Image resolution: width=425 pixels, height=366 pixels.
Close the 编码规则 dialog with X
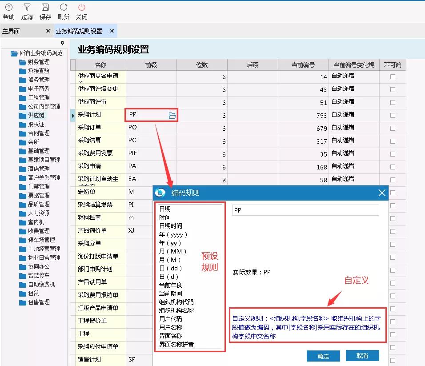pos(381,193)
